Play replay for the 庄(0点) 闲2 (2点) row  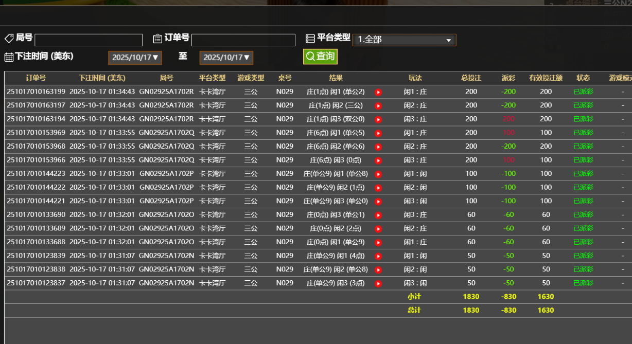[378, 228]
